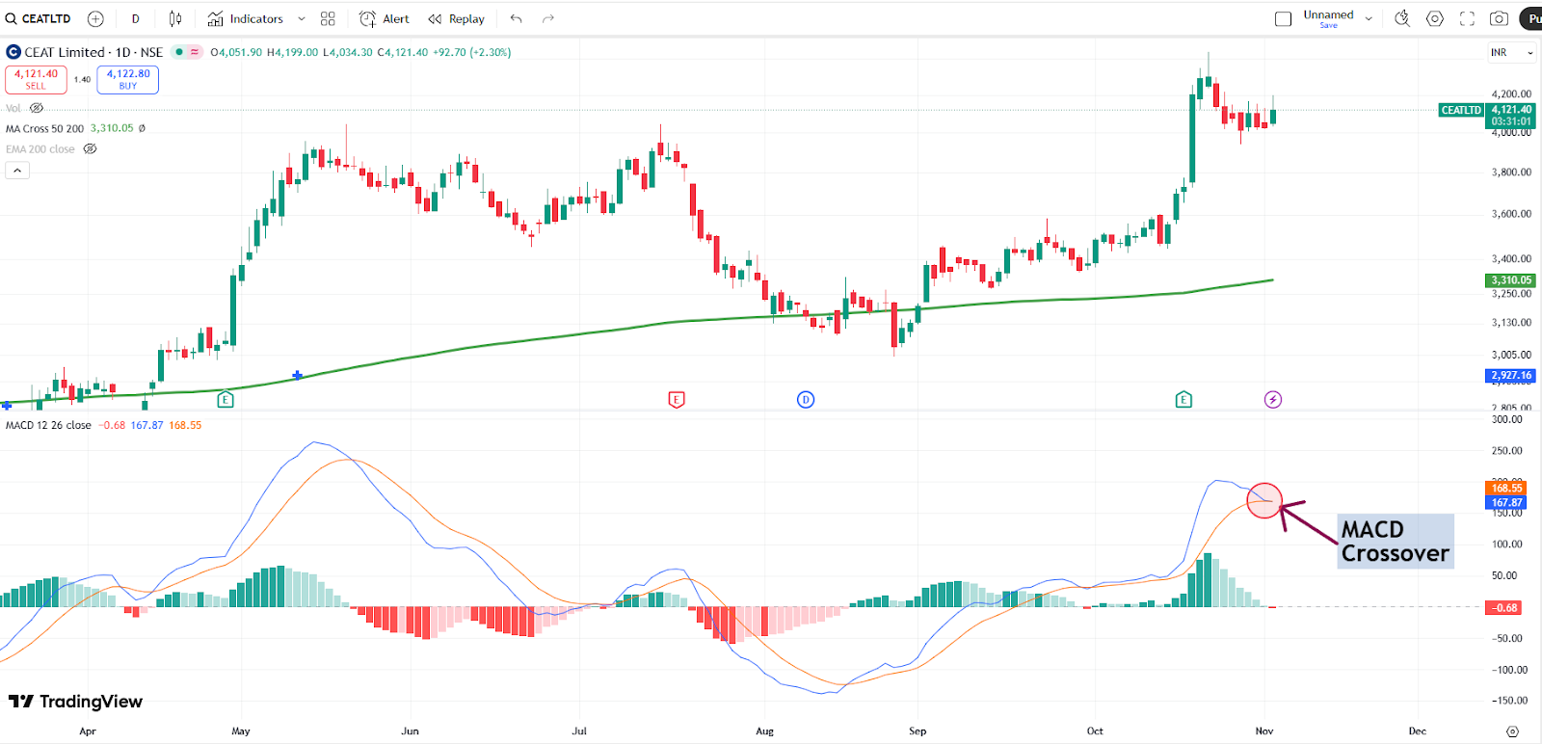This screenshot has width=1542, height=744.
Task: Expand the Indicators dropdown arrow
Action: [301, 18]
